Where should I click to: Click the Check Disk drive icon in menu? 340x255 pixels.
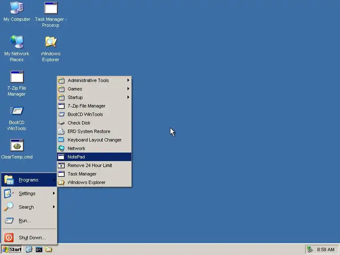[x=61, y=123]
